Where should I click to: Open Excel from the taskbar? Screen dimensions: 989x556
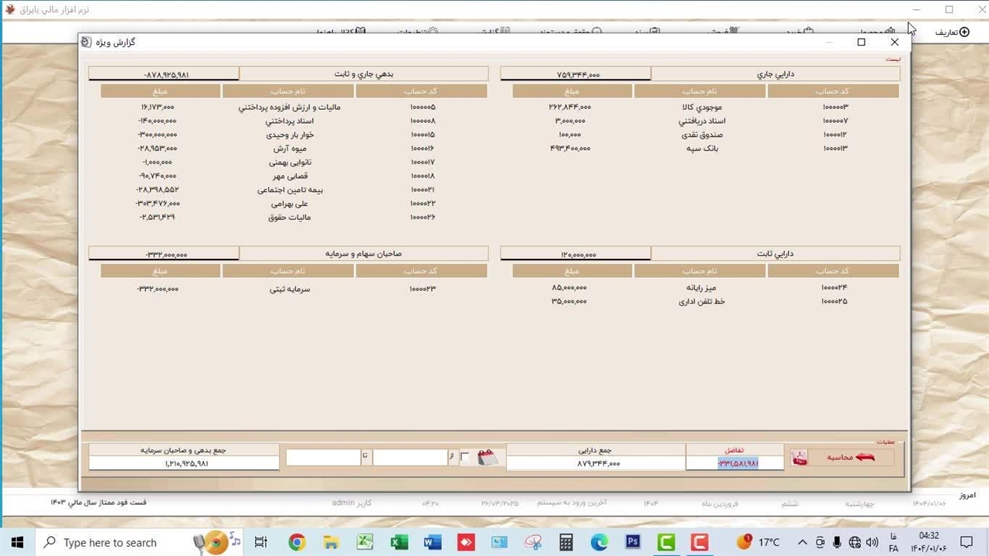pyautogui.click(x=399, y=542)
